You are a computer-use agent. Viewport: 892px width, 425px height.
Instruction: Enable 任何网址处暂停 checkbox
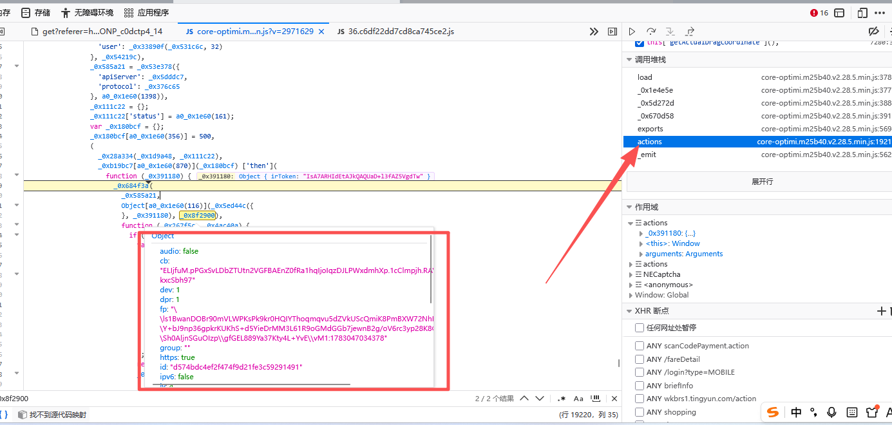tap(639, 328)
